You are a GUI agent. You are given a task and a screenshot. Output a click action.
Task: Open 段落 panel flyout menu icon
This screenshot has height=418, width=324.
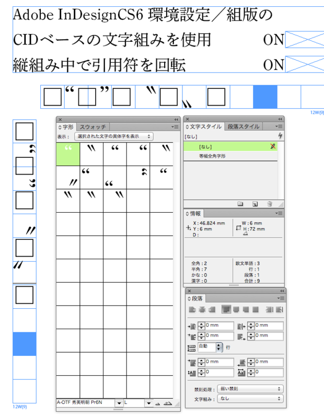click(x=281, y=298)
